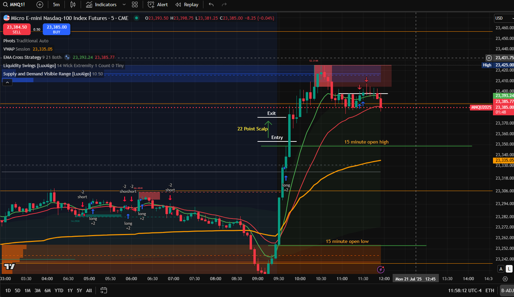Screen dimensions: 514x297
Task: Select the VWAP Session indicator legend
Action: tap(28, 49)
